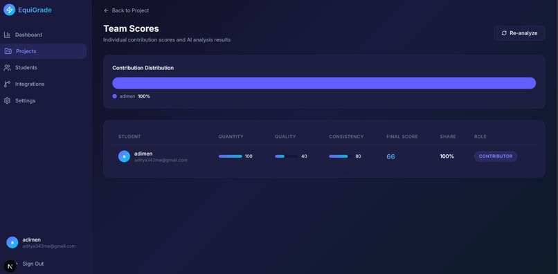Click the Integrations branch icon
558x274 pixels.
7,84
